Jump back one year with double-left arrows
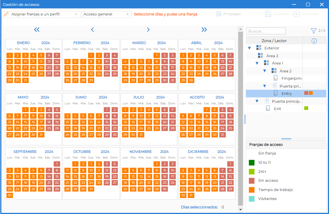Screen dimensions: 329x214 click(37, 30)
